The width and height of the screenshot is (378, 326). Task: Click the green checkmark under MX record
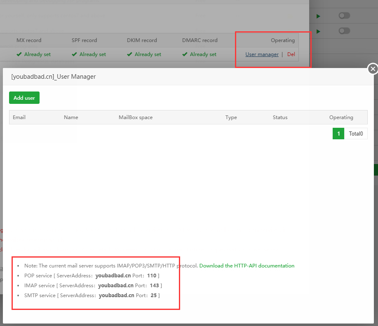coord(19,54)
